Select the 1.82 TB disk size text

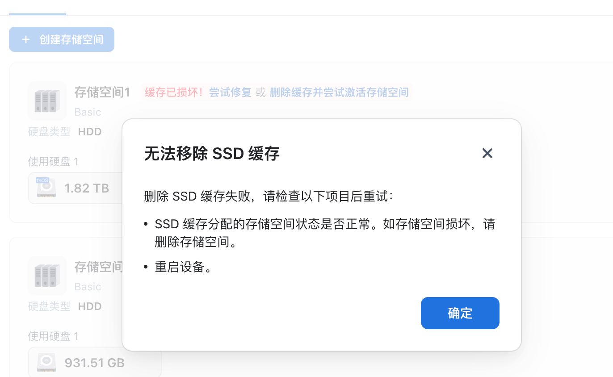tap(87, 188)
